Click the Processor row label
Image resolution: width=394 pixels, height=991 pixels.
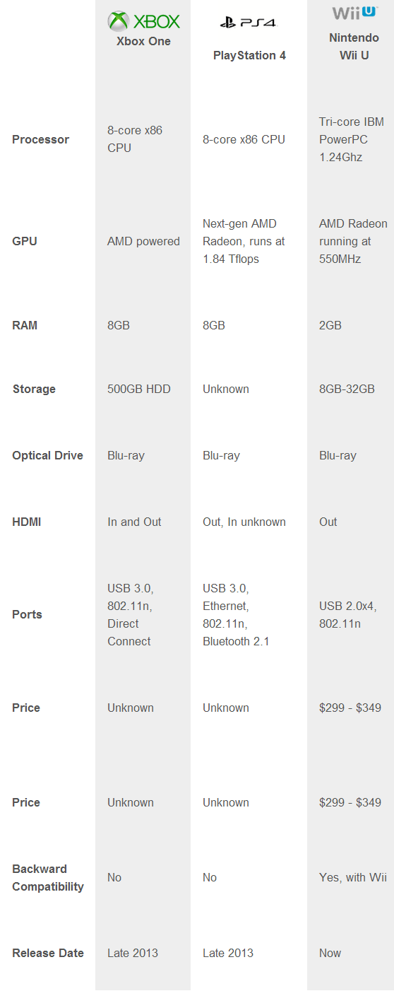(x=41, y=139)
